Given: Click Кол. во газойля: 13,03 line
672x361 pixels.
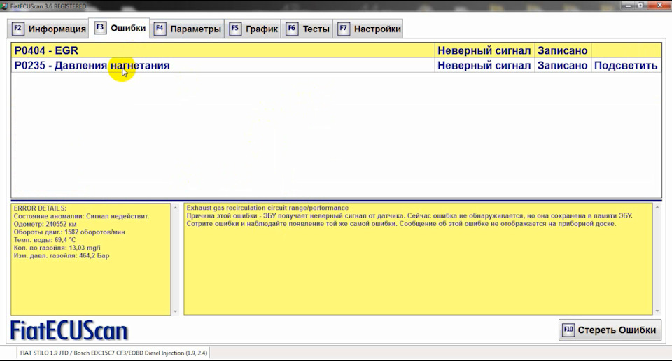Looking at the screenshot, I should click(x=57, y=248).
